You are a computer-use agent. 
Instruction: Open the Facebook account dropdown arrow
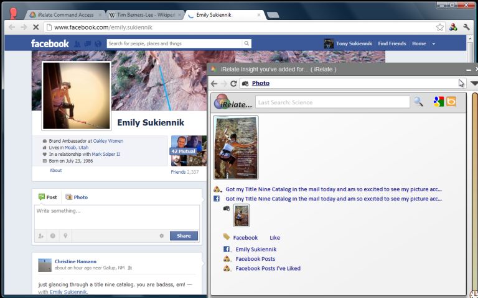433,44
